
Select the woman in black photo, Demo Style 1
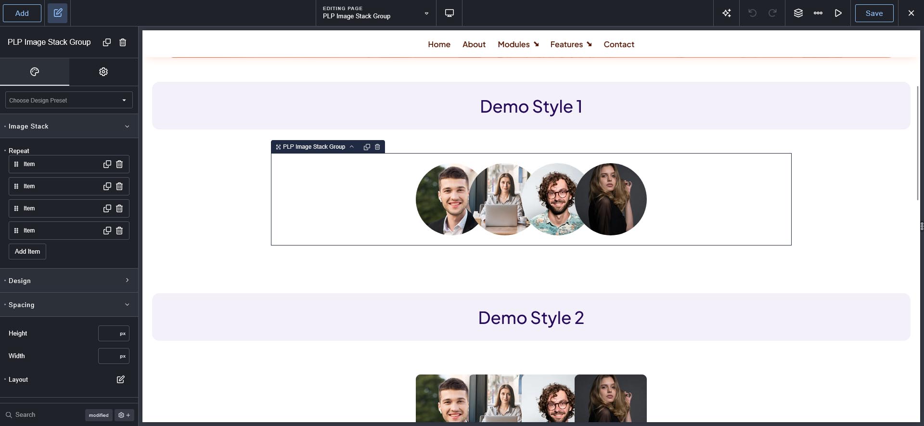pyautogui.click(x=611, y=199)
